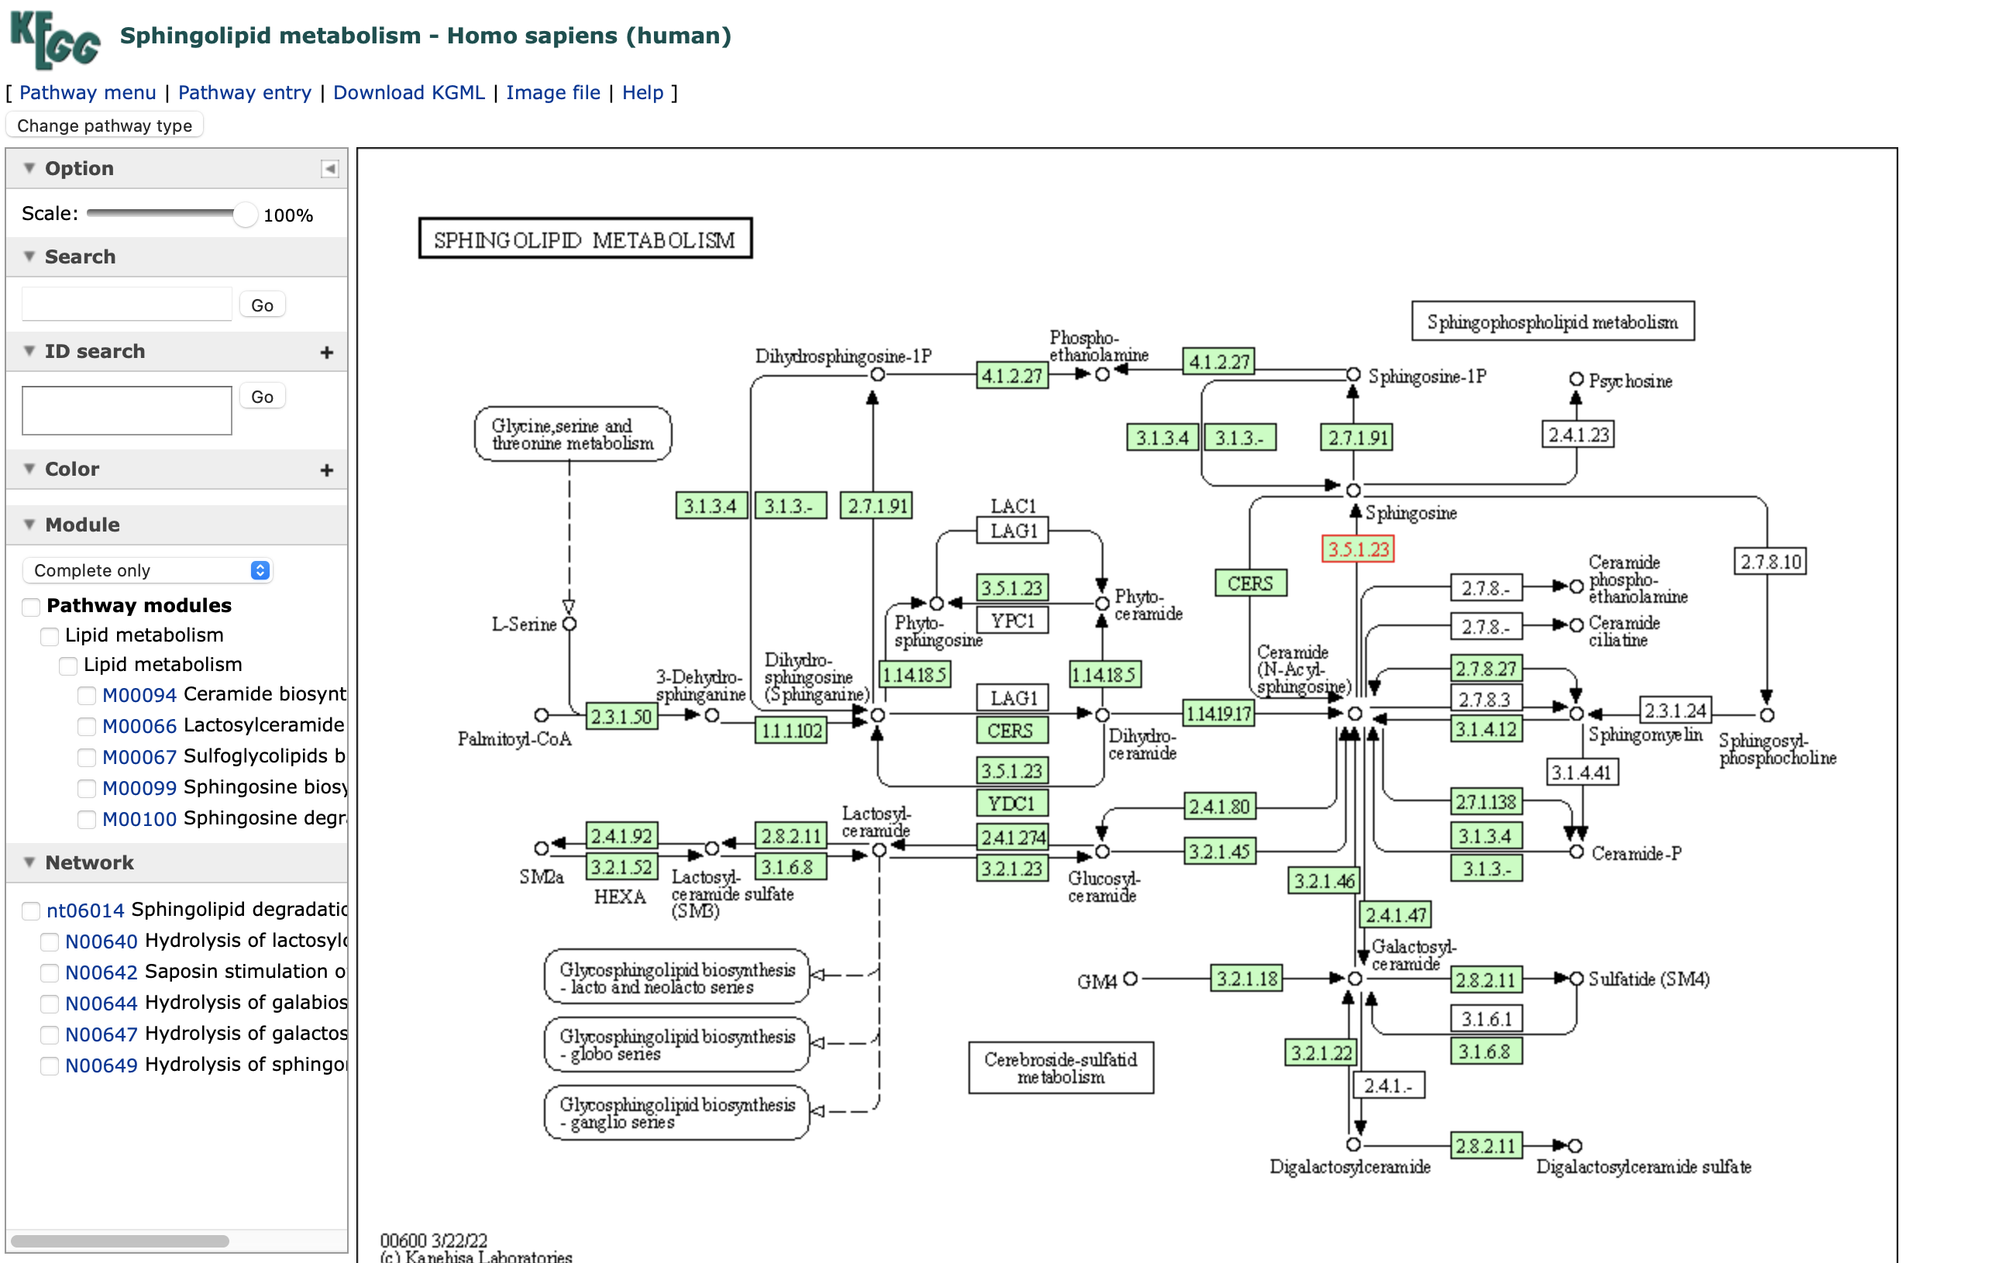Click the Palmitoyl-CoA compound node

542,715
